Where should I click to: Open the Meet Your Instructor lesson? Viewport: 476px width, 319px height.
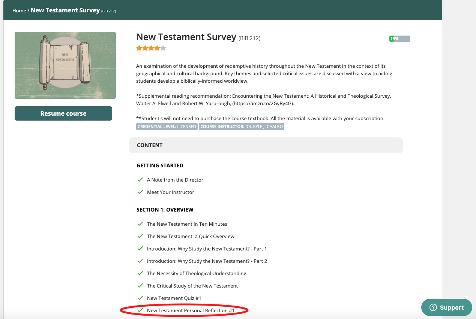[x=170, y=192]
